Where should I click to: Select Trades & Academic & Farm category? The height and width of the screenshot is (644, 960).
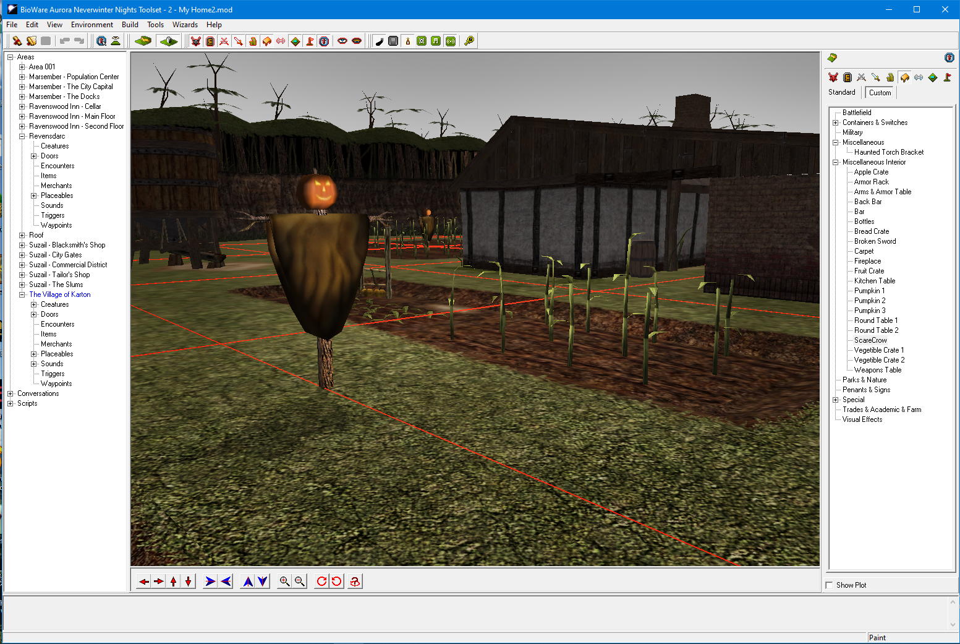pyautogui.click(x=881, y=410)
